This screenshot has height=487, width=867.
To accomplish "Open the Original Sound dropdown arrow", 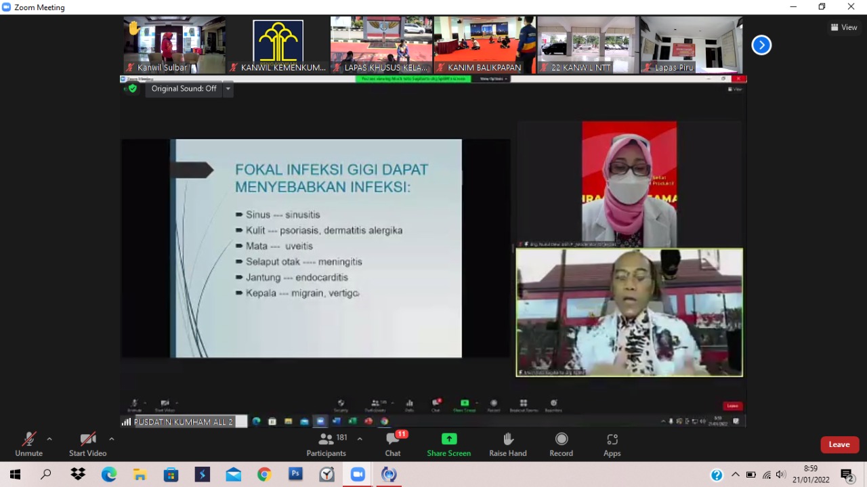I will [228, 89].
